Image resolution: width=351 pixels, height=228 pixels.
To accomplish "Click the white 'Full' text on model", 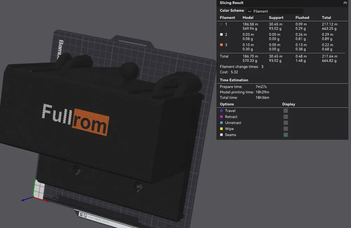I will pos(57,114).
